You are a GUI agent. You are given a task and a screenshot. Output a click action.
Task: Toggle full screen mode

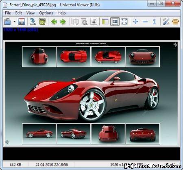click(x=124, y=22)
